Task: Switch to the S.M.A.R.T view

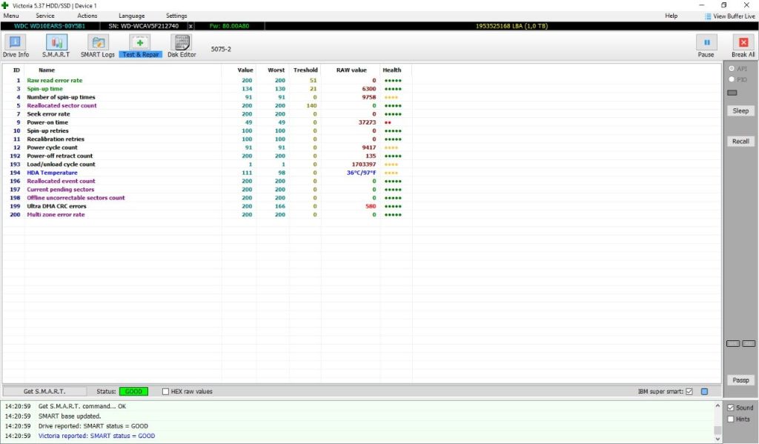Action: pyautogui.click(x=56, y=47)
